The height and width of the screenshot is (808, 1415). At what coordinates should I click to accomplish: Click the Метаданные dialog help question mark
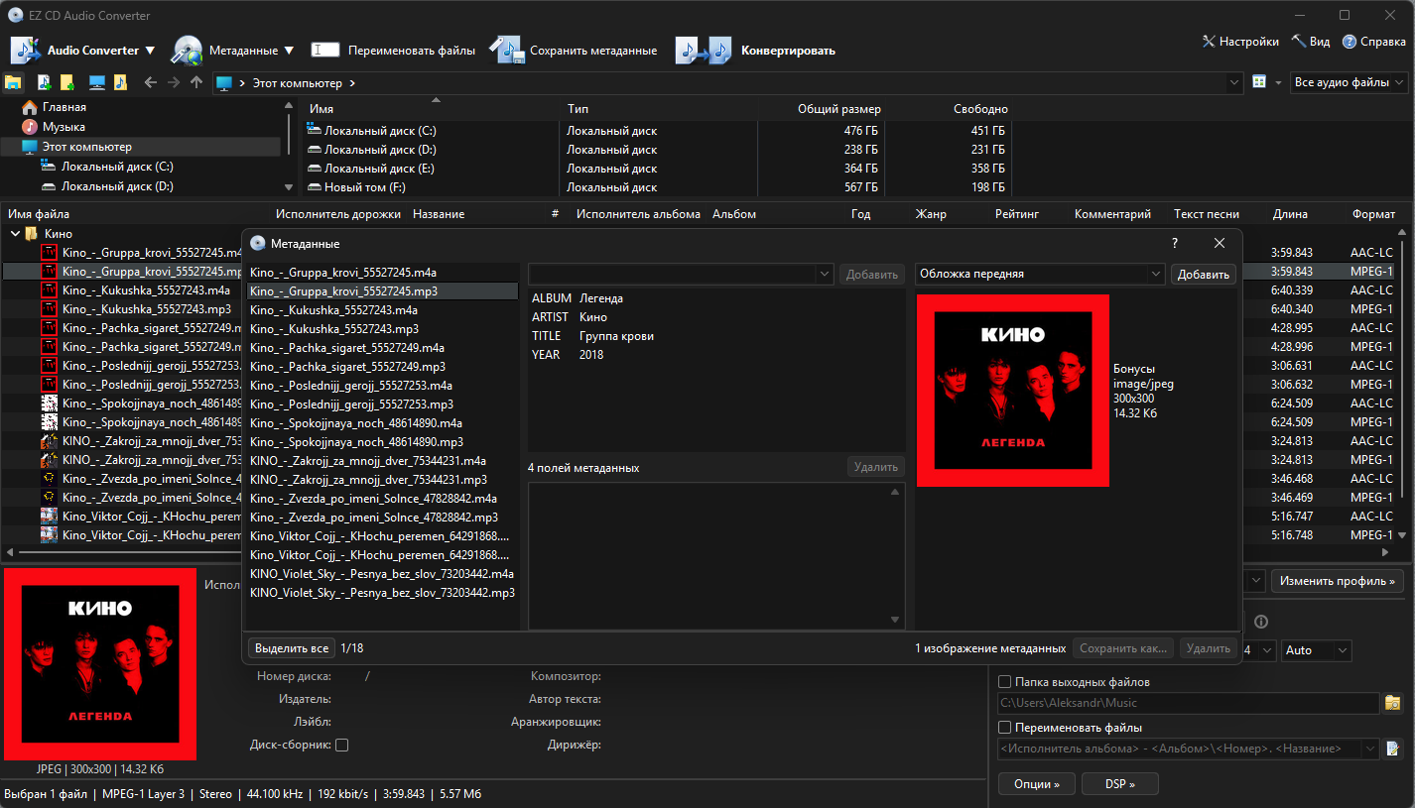click(1175, 243)
